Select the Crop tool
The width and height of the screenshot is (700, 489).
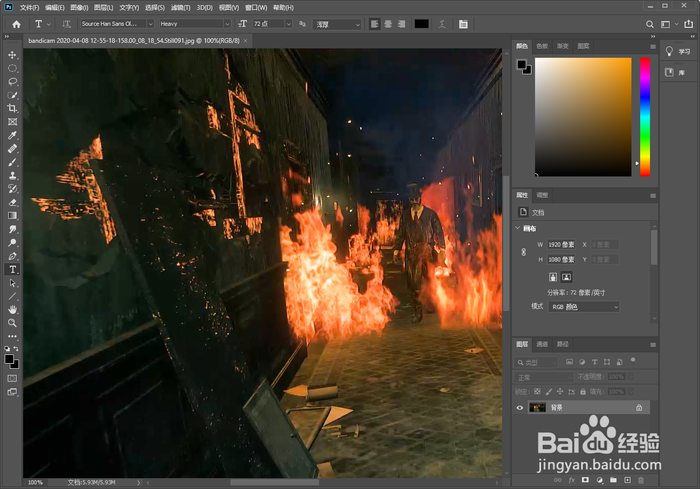pos(12,108)
